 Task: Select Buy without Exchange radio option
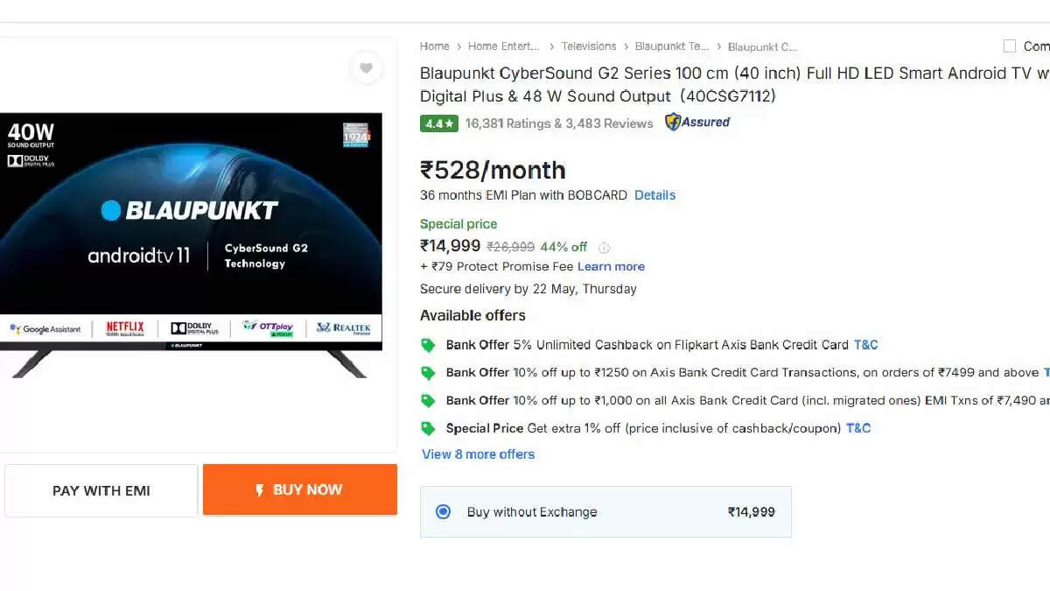click(x=444, y=511)
